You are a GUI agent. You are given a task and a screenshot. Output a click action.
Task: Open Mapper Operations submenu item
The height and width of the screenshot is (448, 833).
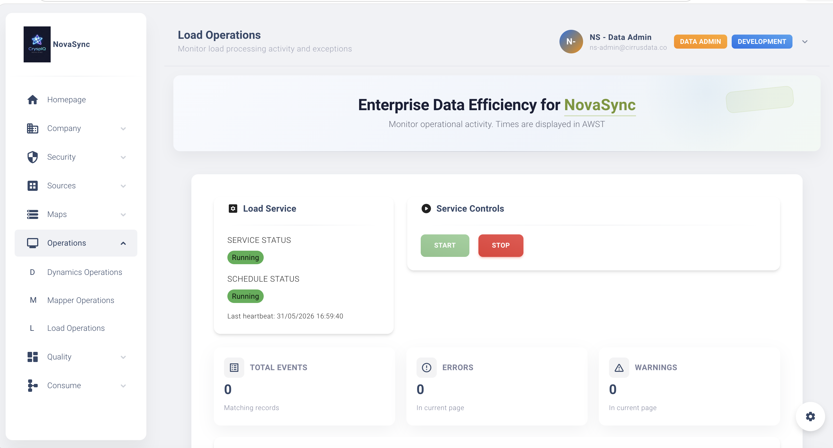76,300
